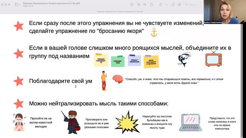Click heading 'Можно нейтрализировать мысль такими способами:'

pyautogui.click(x=99, y=103)
